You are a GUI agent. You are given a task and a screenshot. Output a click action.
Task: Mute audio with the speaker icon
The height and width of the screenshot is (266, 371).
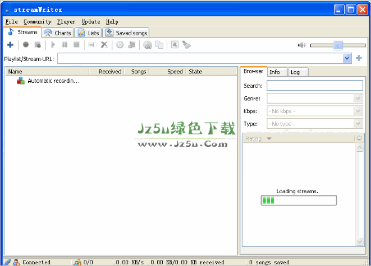(x=301, y=45)
